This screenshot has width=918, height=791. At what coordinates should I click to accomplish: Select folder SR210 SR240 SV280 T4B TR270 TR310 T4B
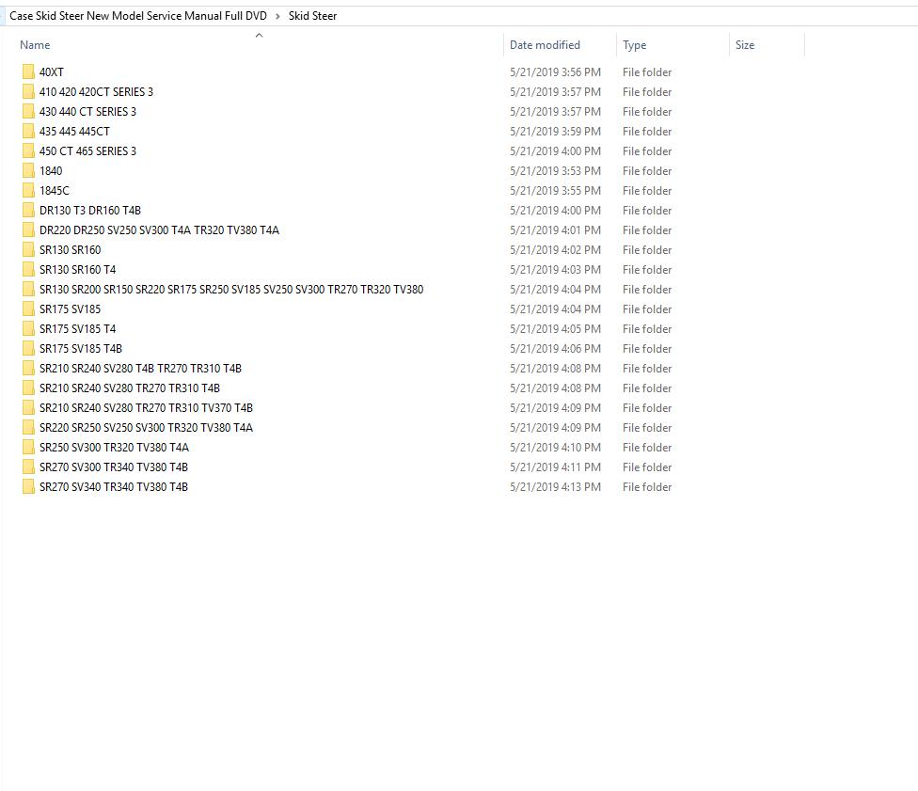(140, 369)
